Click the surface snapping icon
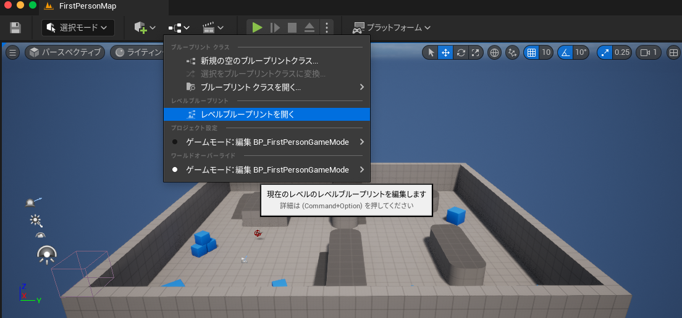The height and width of the screenshot is (318, 682). (x=512, y=52)
